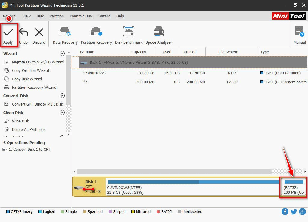Select C:WINDOWS(NTFS) block in disk map
Viewport: 308px width, 222px height.
click(x=193, y=187)
